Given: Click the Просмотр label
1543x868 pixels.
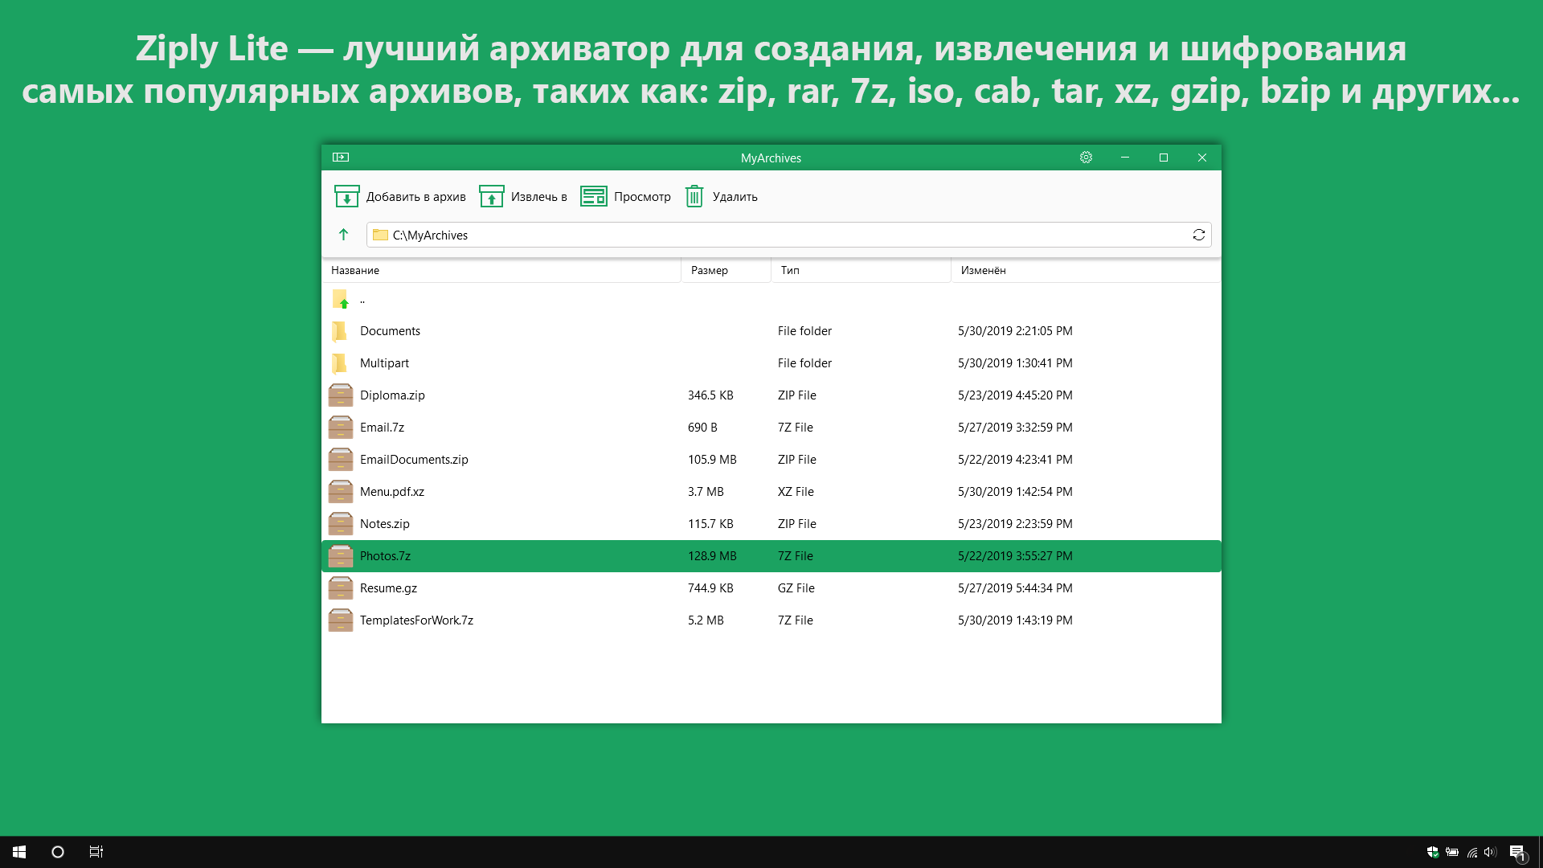Looking at the screenshot, I should (x=642, y=197).
